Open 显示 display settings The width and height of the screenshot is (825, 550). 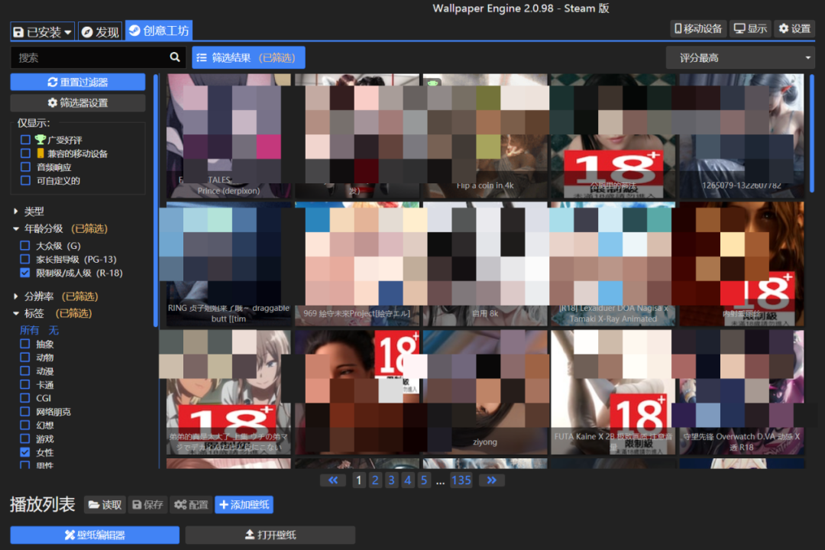750,28
